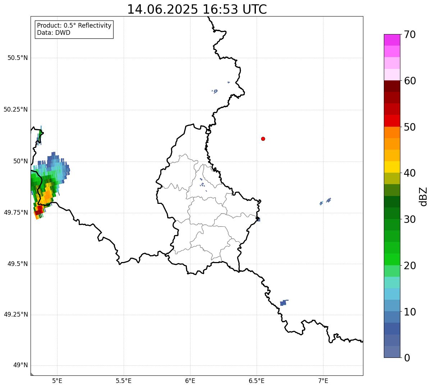Image resolution: width=432 pixels, height=388 pixels.
Task: Click the colorbar tick label 50
Action: pyautogui.click(x=410, y=127)
